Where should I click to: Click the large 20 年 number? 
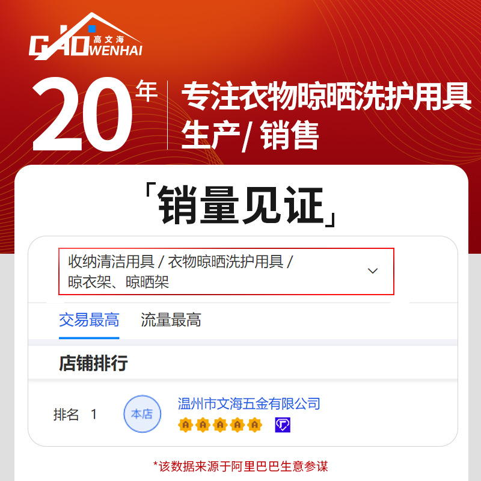click(94, 114)
